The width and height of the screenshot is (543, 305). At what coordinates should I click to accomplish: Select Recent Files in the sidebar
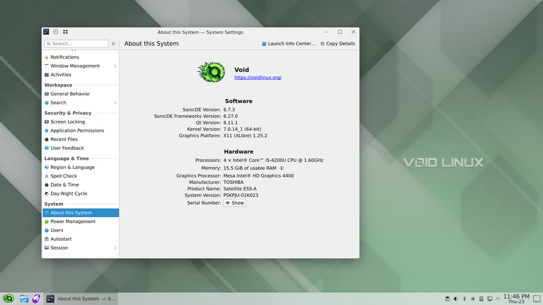(x=81, y=139)
